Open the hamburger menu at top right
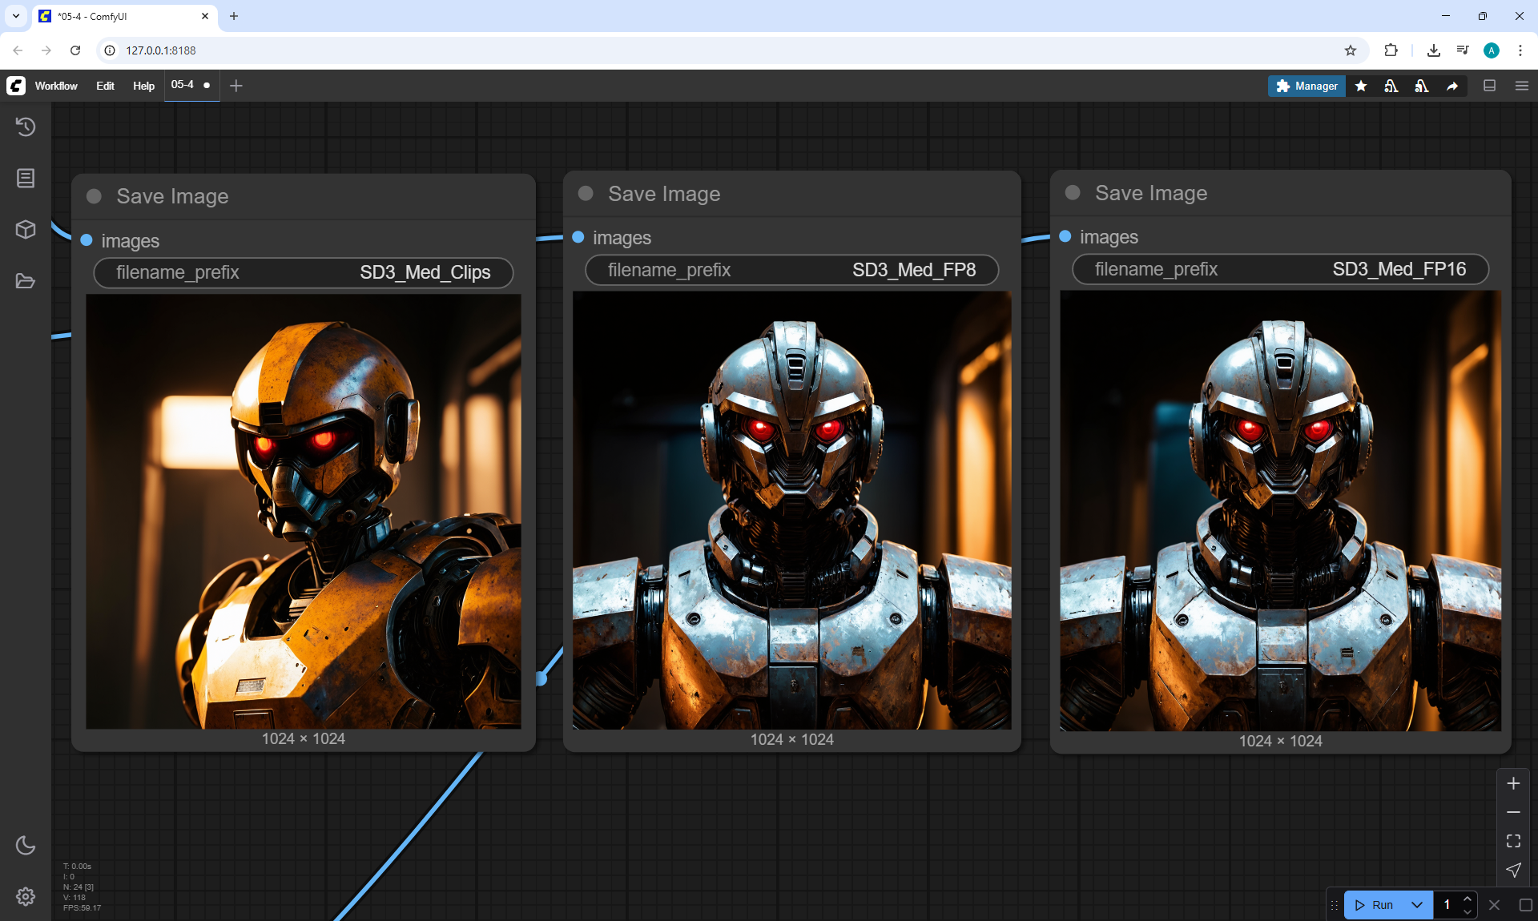Screen dimensions: 1538x921 (1522, 86)
